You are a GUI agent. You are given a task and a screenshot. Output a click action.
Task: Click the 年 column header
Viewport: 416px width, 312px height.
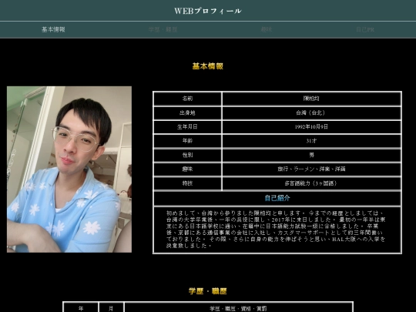(x=81, y=308)
